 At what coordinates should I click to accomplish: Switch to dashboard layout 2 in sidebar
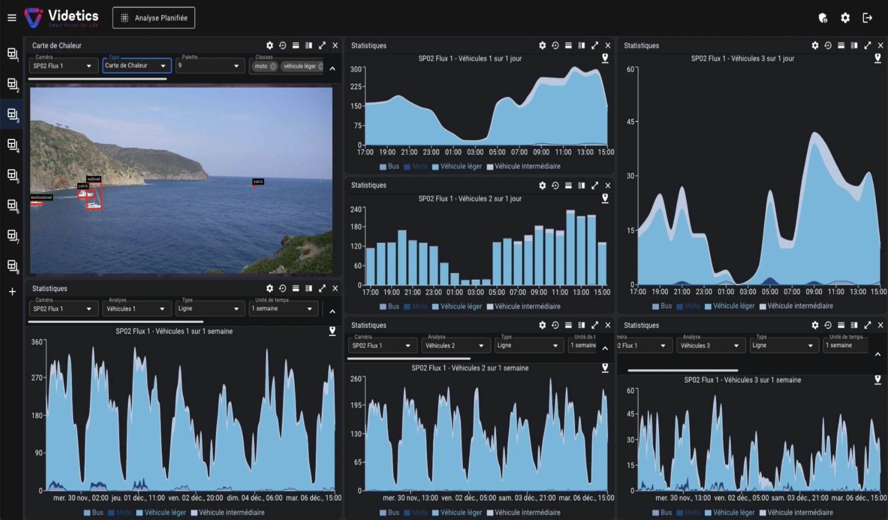13,85
